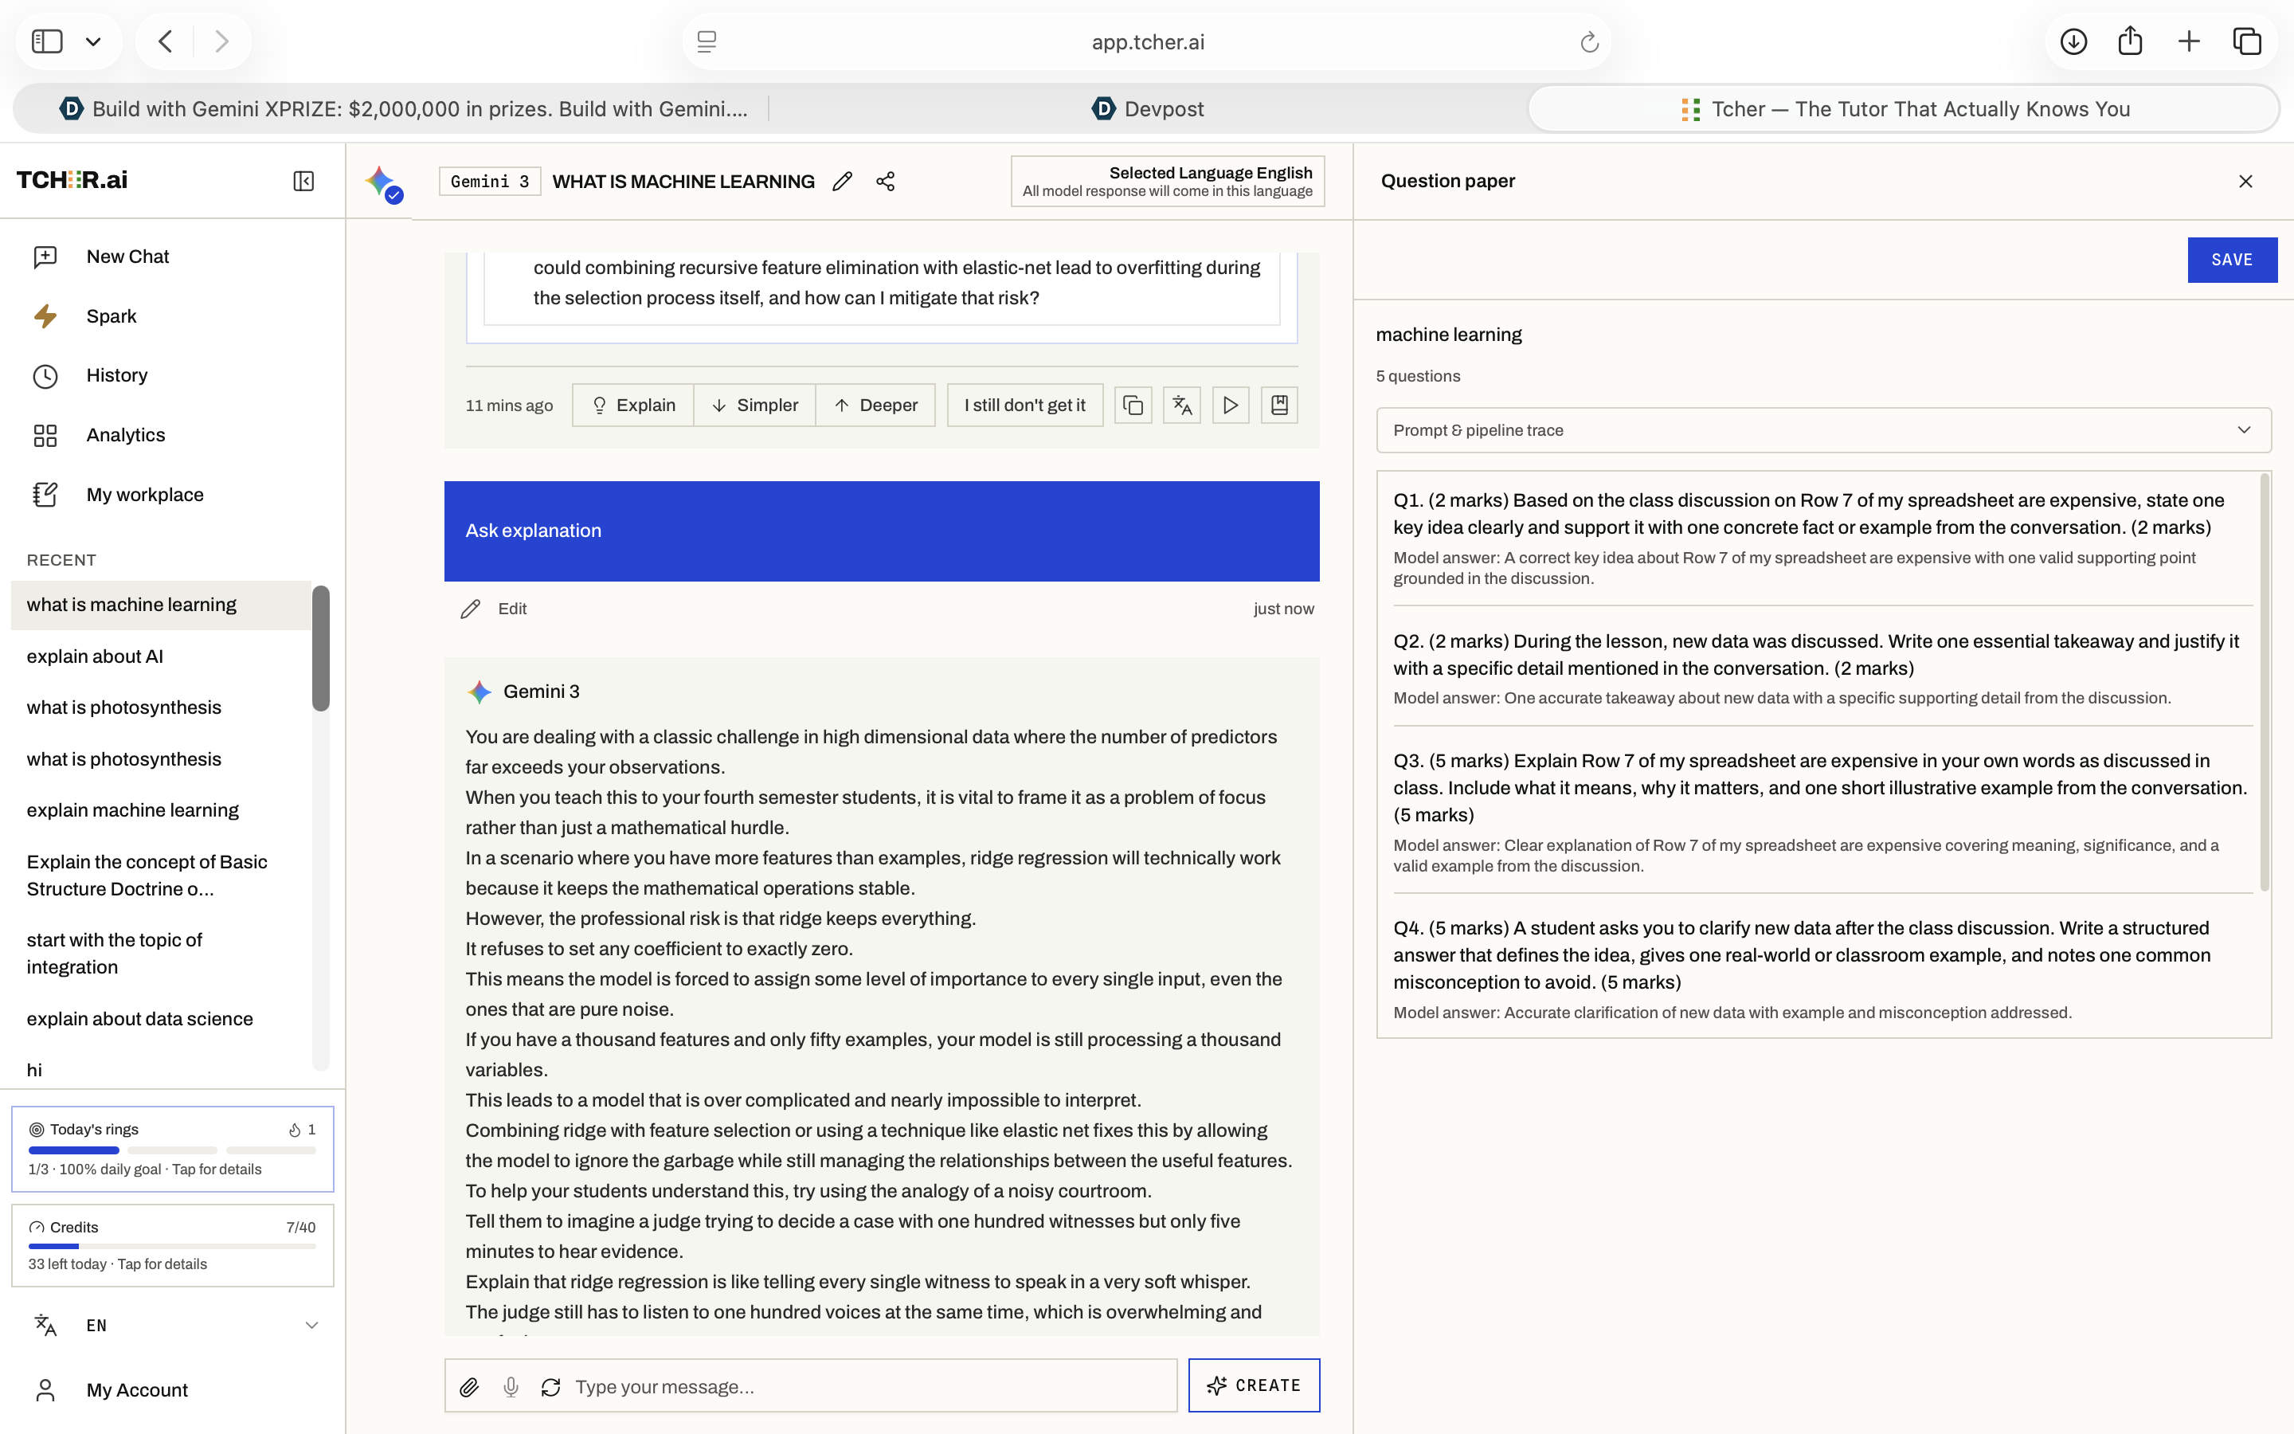Screen dimensions: 2294x1434
Task: Open the browser sidebar dropdown chevron
Action: pos(93,41)
